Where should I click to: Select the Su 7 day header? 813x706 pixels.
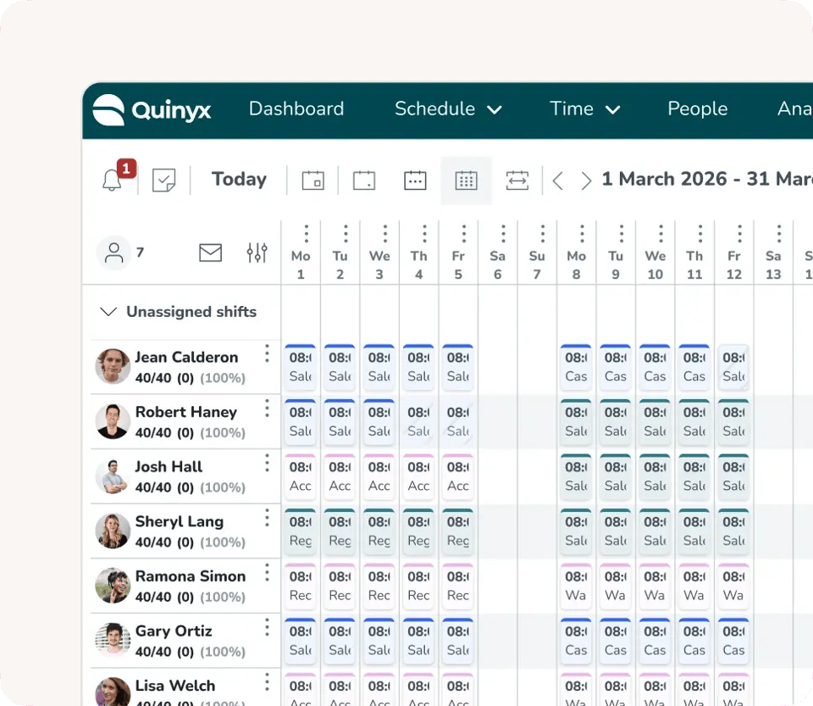click(537, 265)
